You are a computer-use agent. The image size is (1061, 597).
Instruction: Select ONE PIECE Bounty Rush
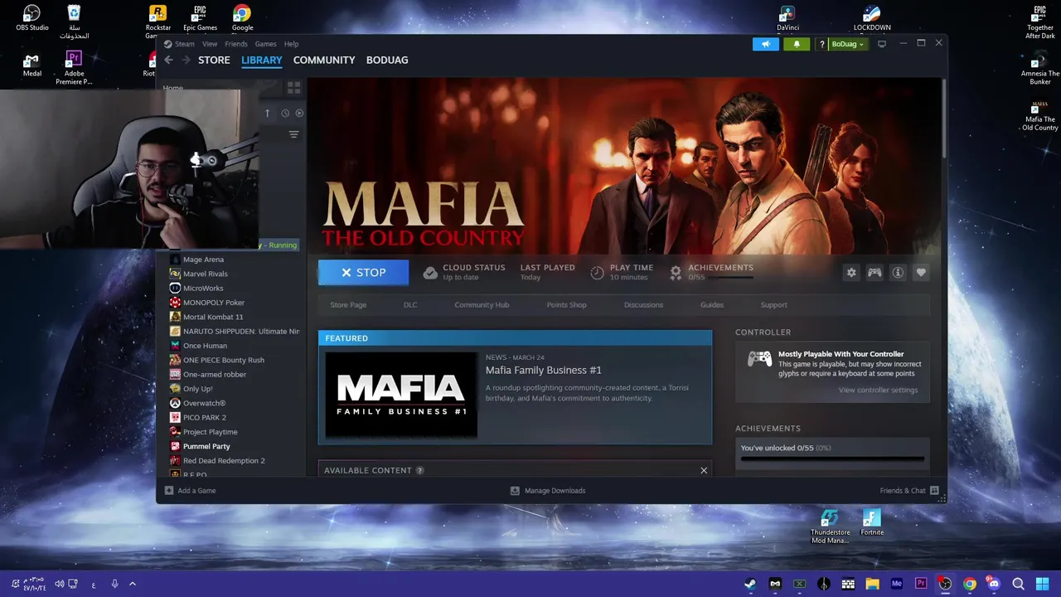coord(224,360)
